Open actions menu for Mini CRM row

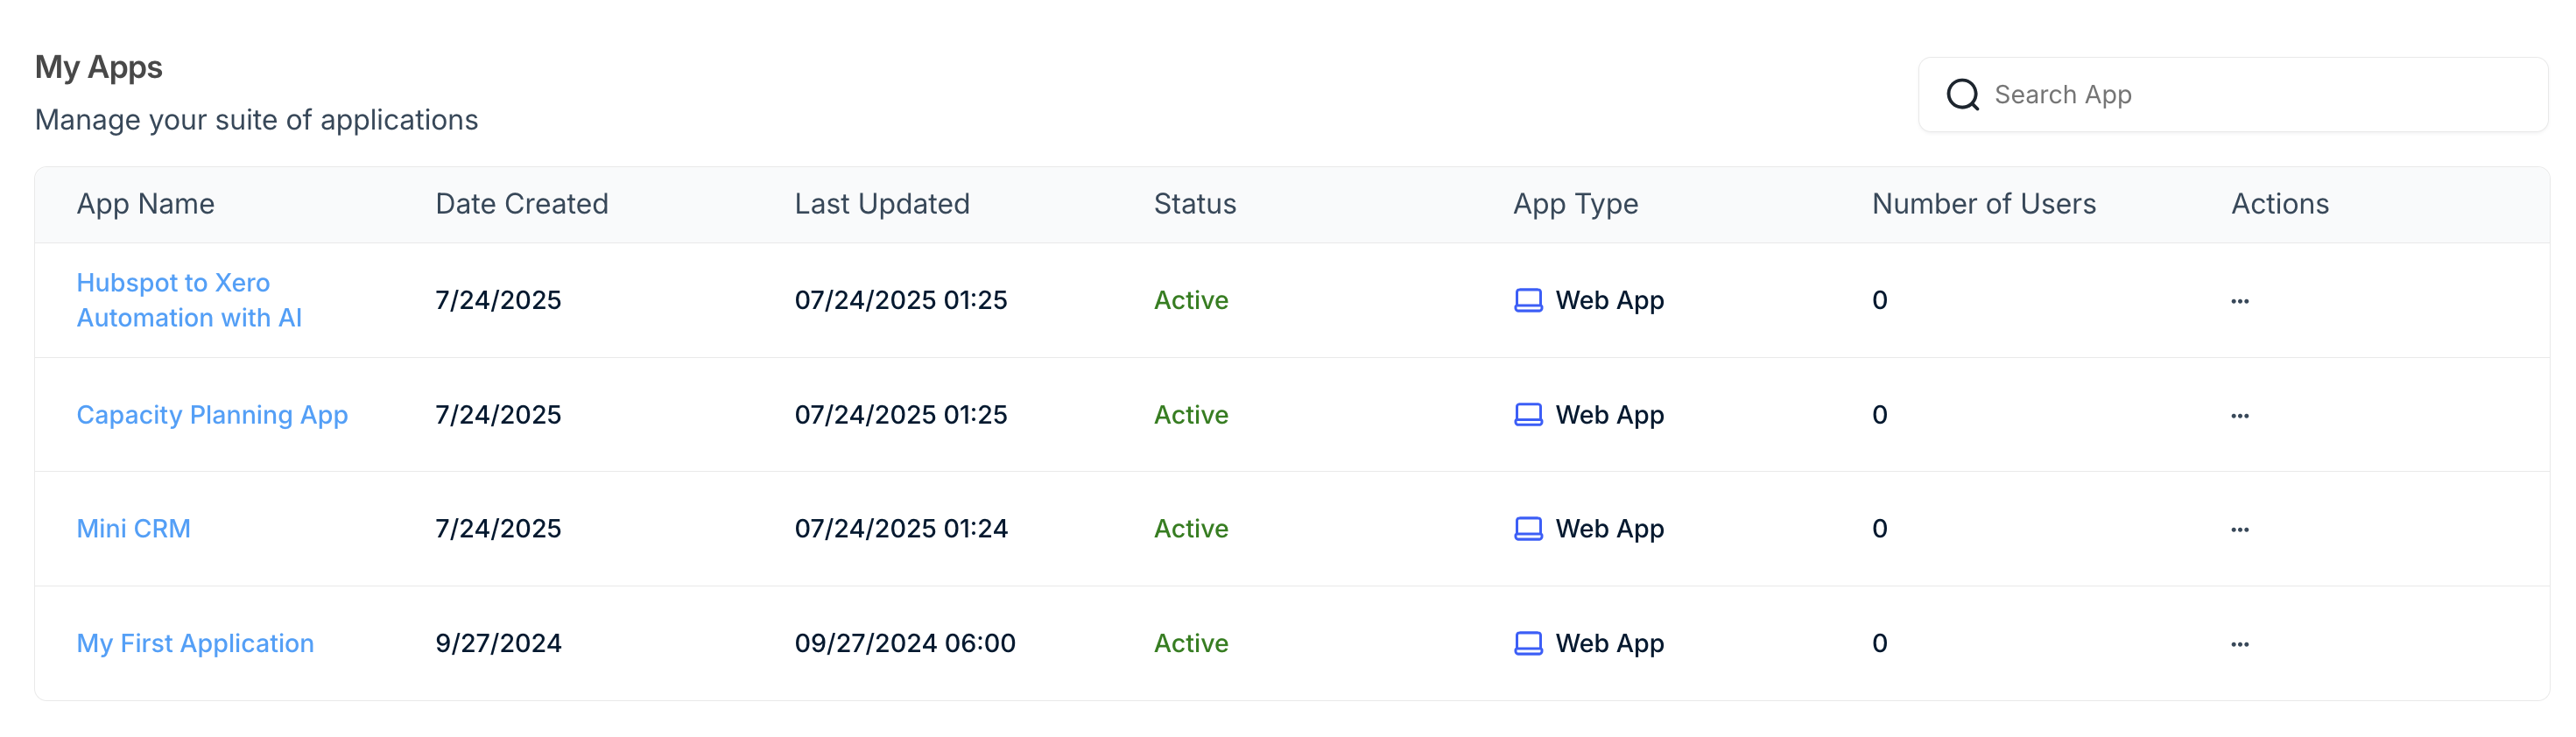click(x=2239, y=530)
